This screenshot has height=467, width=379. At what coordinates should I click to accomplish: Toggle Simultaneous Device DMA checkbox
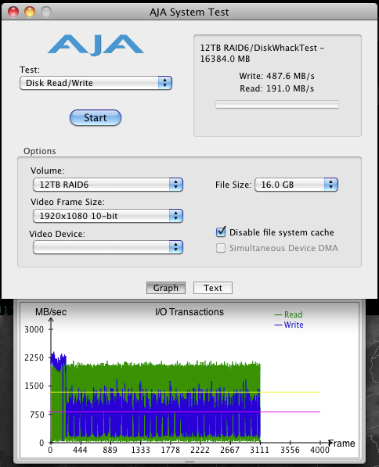221,248
